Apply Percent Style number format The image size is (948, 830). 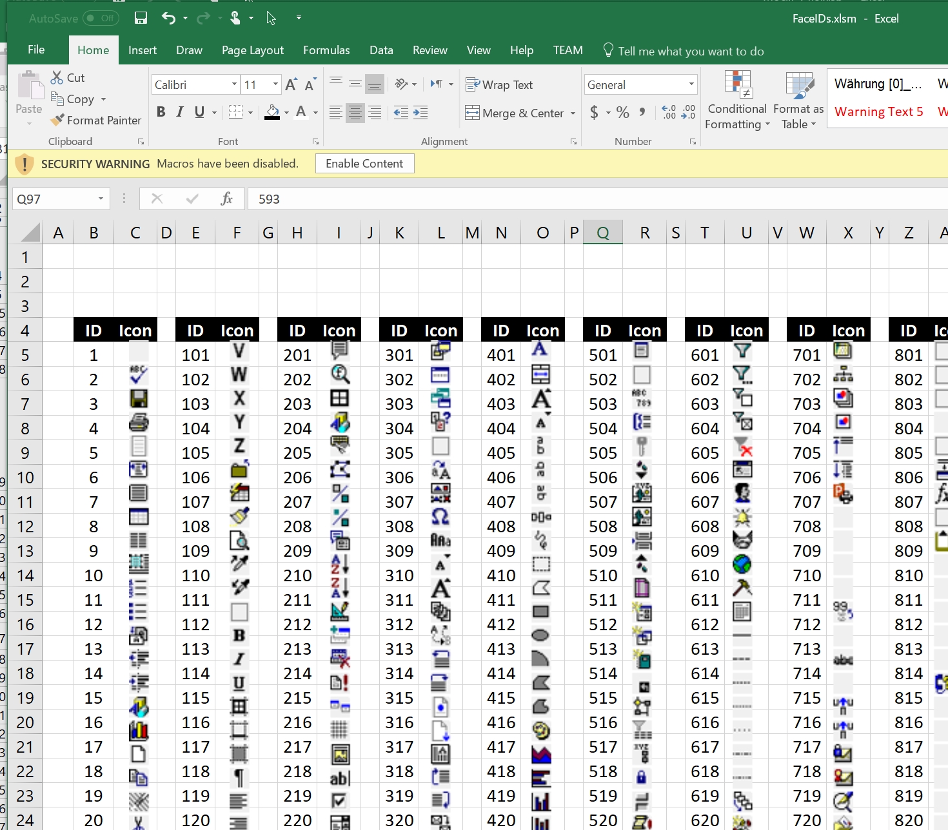tap(622, 113)
